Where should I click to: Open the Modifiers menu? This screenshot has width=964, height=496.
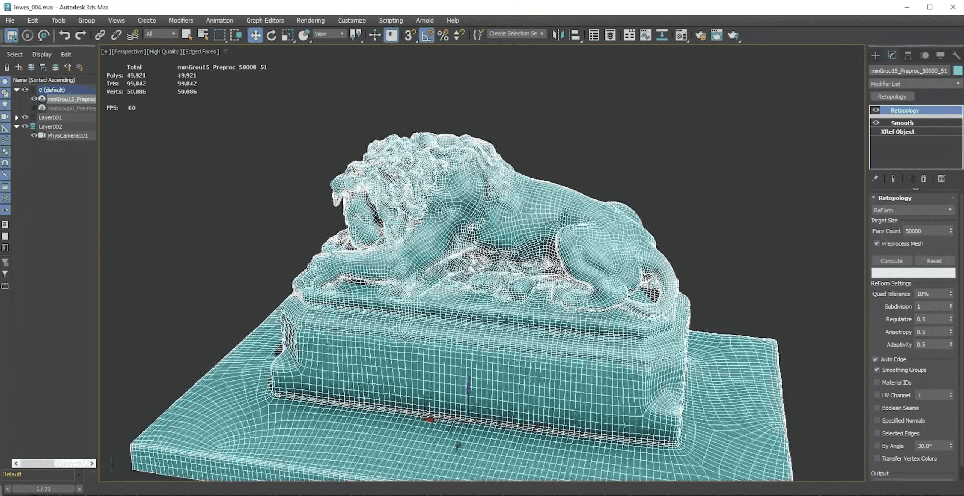181,20
